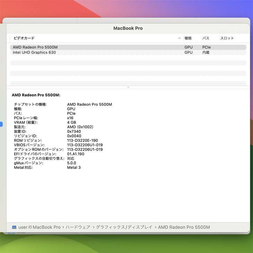Open グラフィックス/ディスプレイ in the path bar
Screen dimensions: 253x253
coord(124,227)
